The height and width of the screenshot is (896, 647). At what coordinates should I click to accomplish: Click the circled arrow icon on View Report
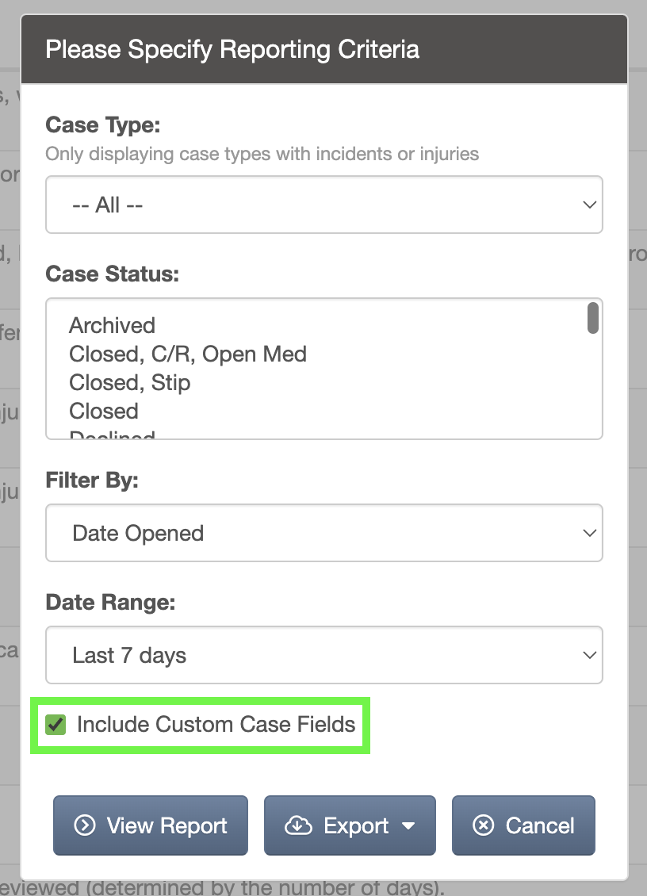tap(85, 825)
